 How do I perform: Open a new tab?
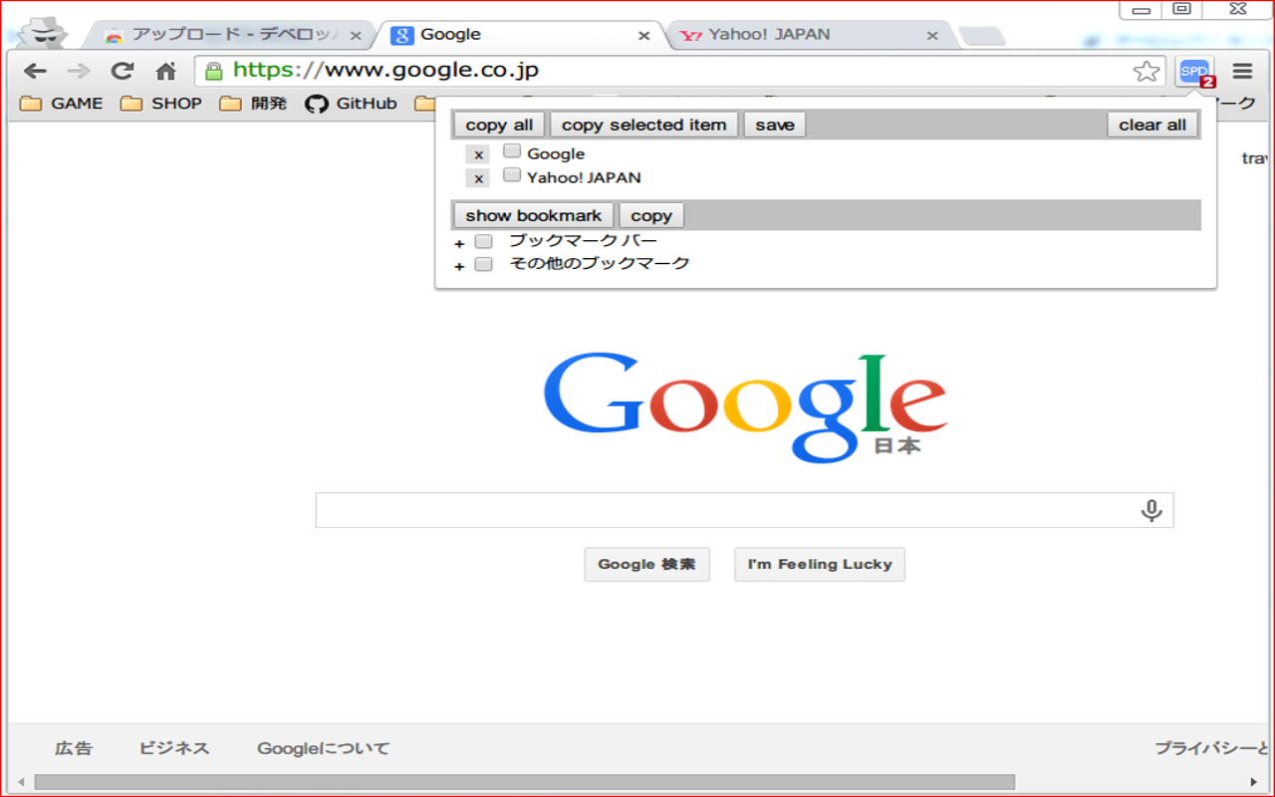click(982, 36)
